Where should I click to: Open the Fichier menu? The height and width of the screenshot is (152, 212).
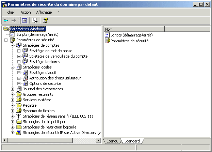pyautogui.click(x=10, y=12)
